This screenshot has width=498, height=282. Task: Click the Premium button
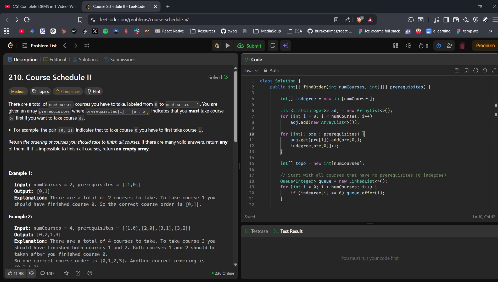(x=485, y=46)
